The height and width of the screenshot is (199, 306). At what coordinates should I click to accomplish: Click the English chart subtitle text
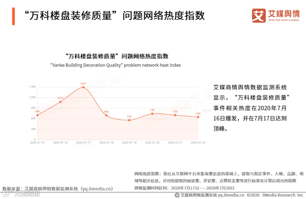(x=116, y=65)
